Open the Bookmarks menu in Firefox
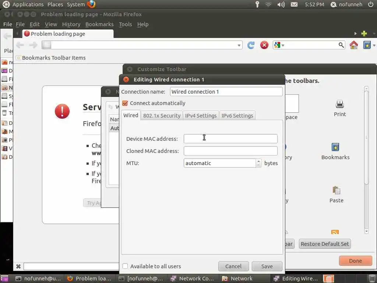Image resolution: width=377 pixels, height=283 pixels. click(99, 24)
